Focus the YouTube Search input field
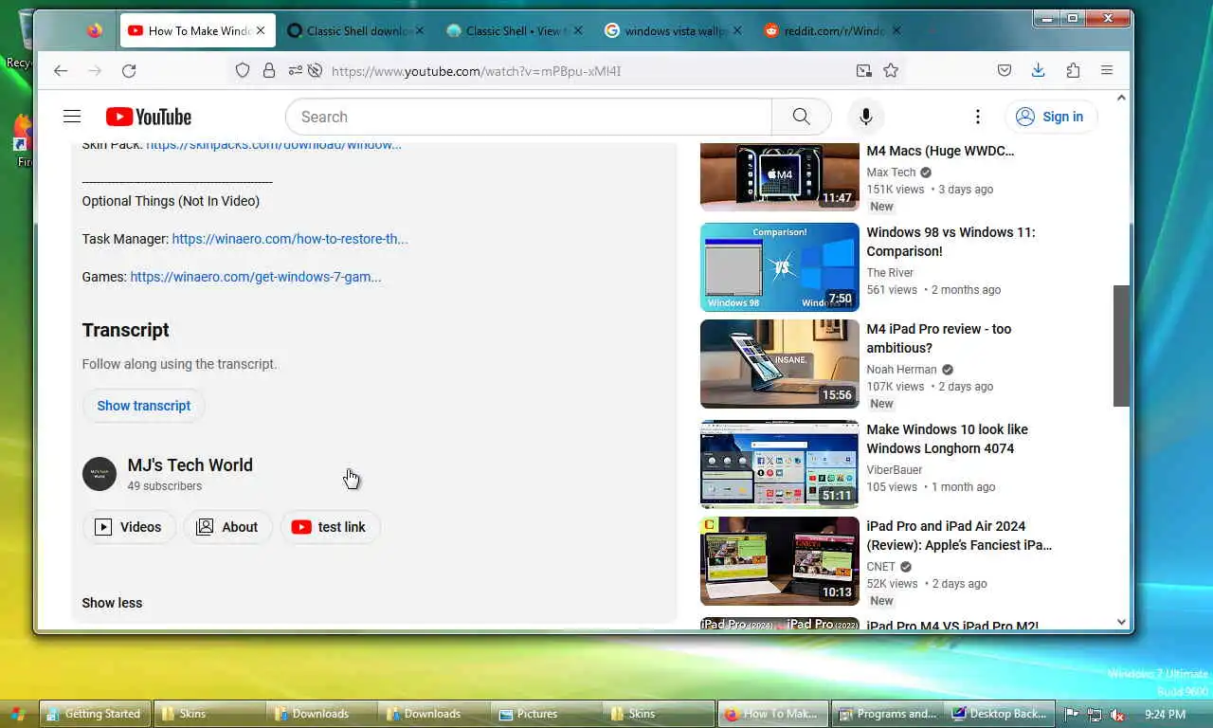The width and height of the screenshot is (1213, 728). 529,117
